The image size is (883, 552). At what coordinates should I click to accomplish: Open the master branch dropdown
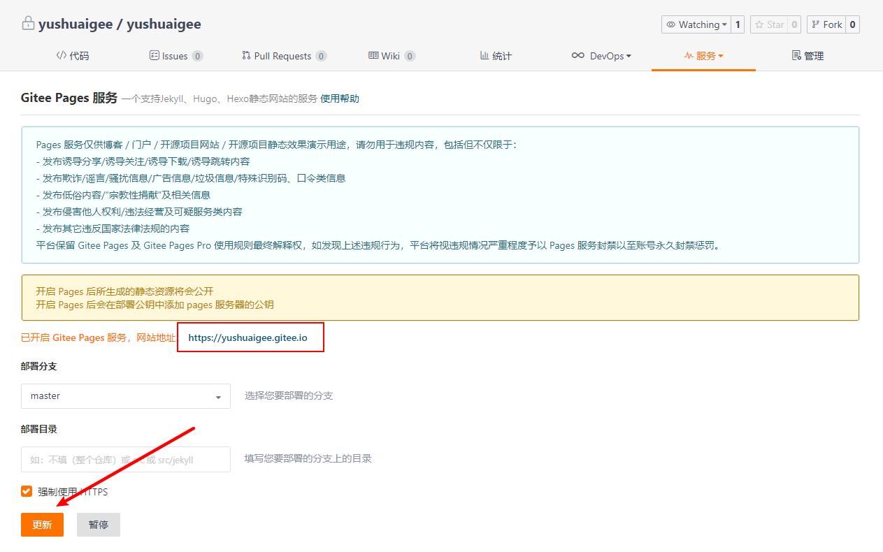click(x=126, y=396)
